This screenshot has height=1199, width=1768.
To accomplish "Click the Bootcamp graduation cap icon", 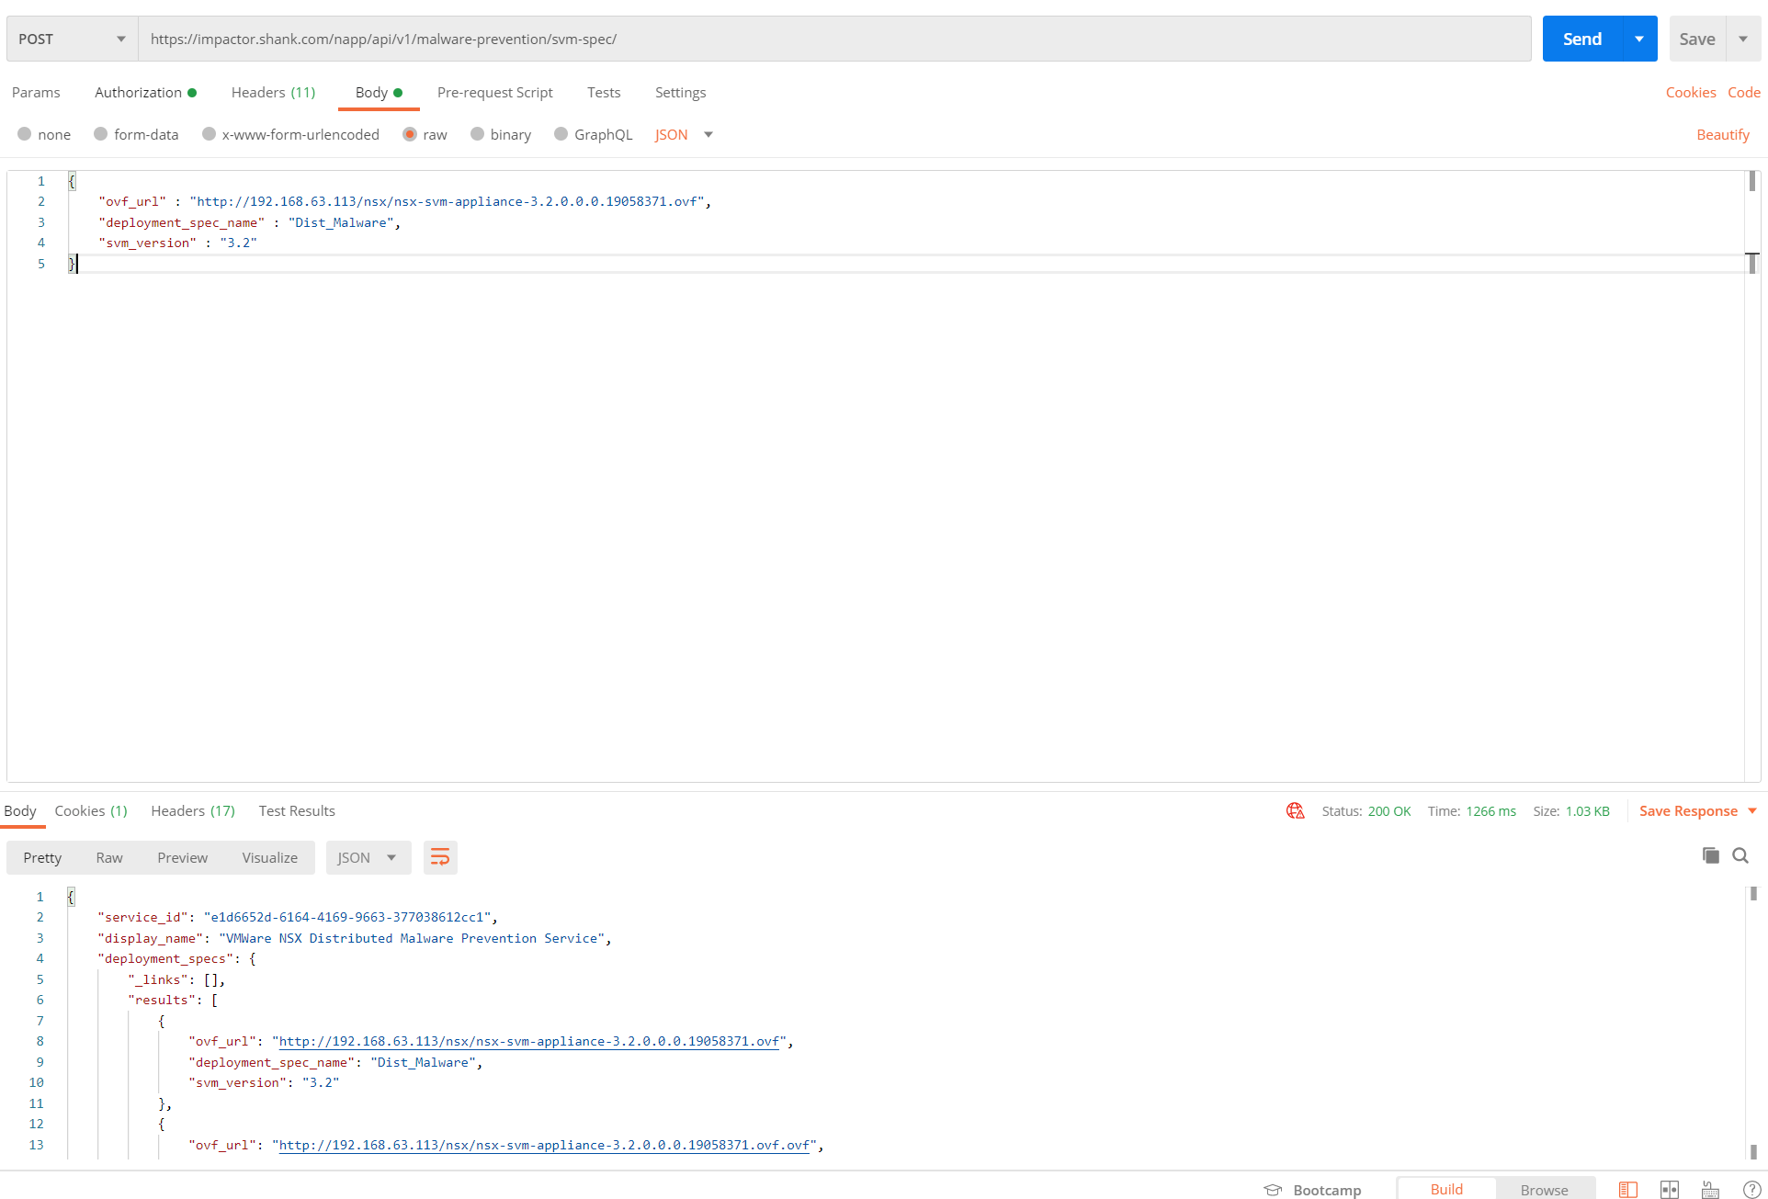I will (1273, 1190).
